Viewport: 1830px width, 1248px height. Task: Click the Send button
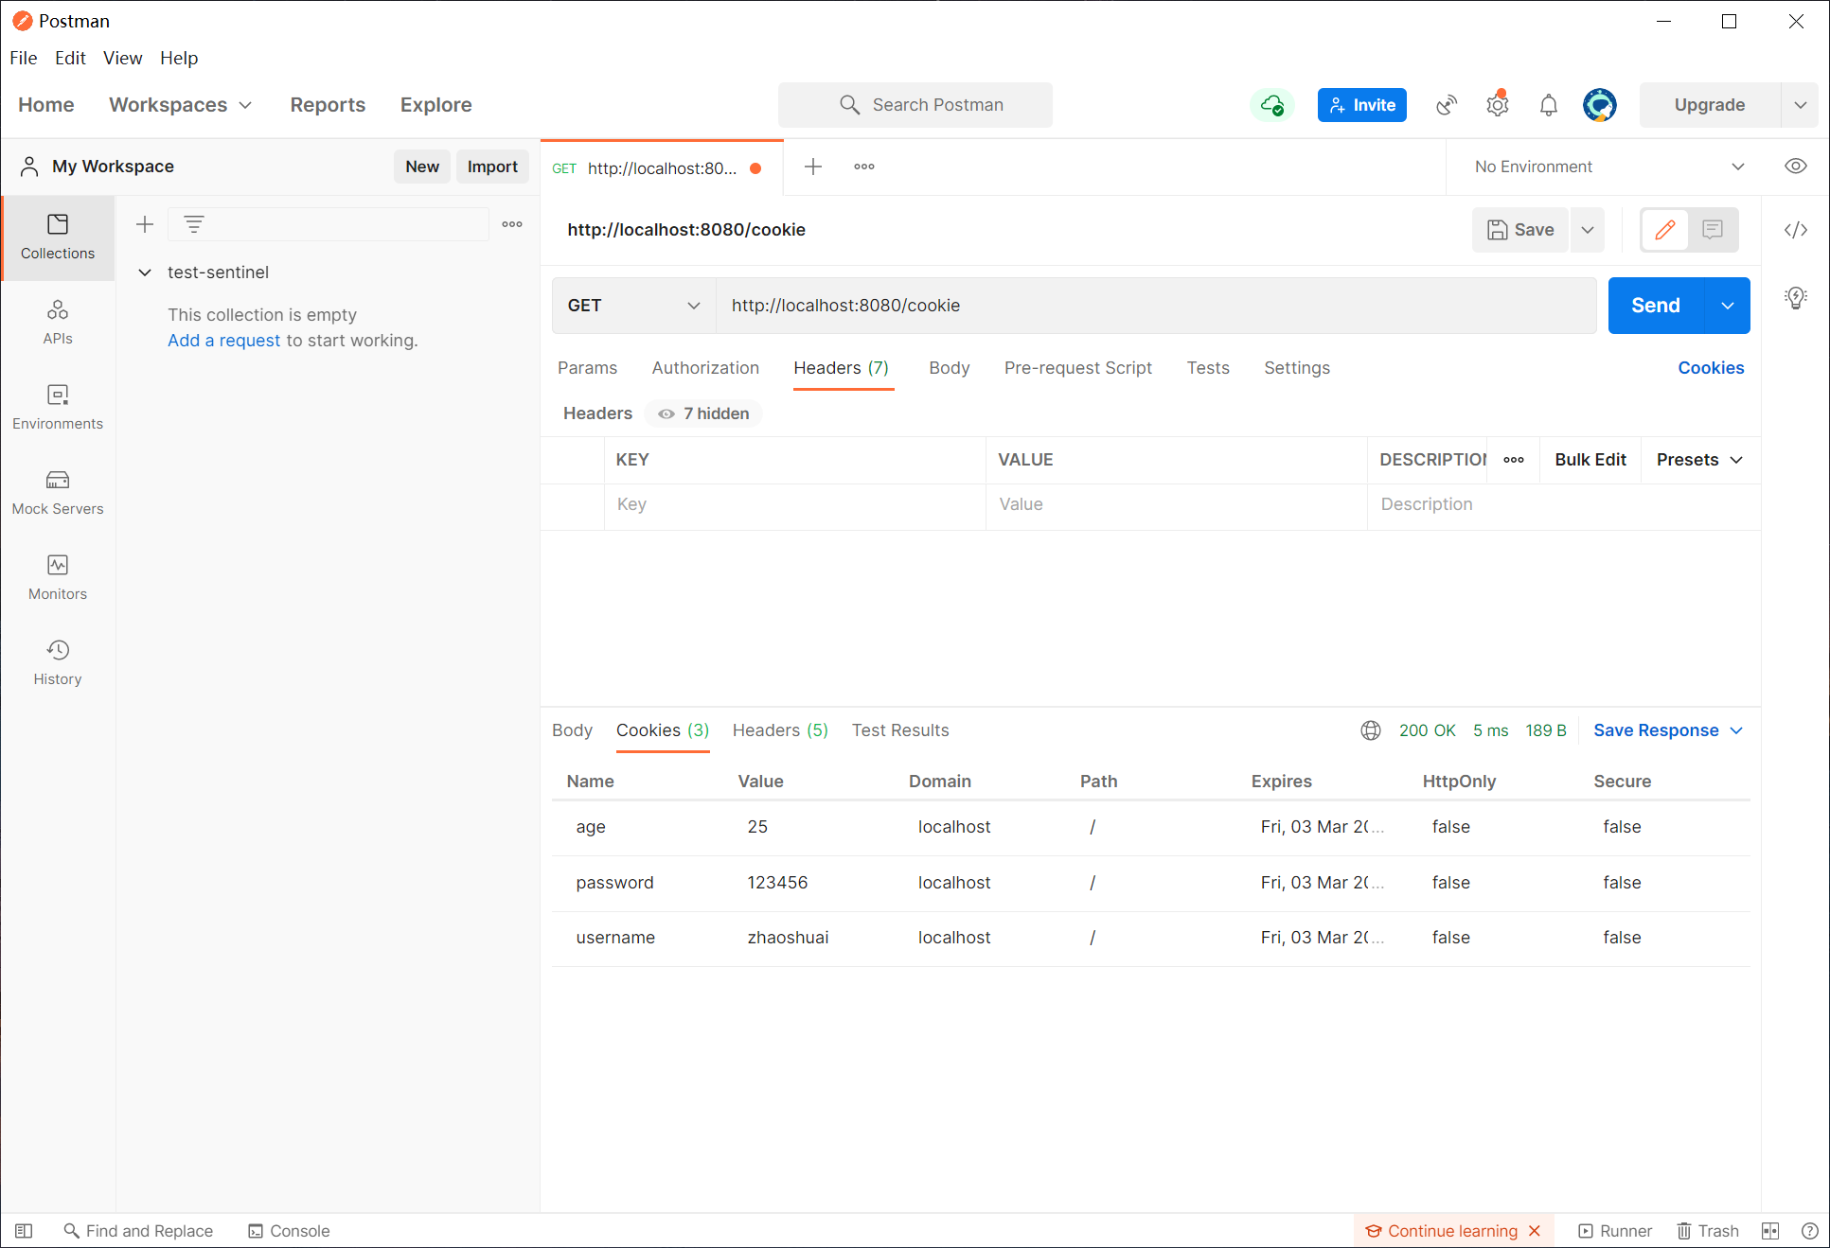1656,306
